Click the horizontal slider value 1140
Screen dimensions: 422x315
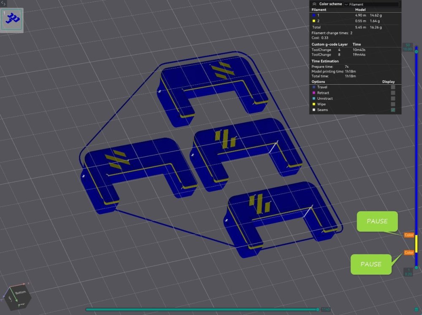(x=326, y=310)
